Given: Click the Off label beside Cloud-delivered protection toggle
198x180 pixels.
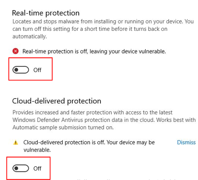Looking at the screenshot, I should (x=37, y=168).
